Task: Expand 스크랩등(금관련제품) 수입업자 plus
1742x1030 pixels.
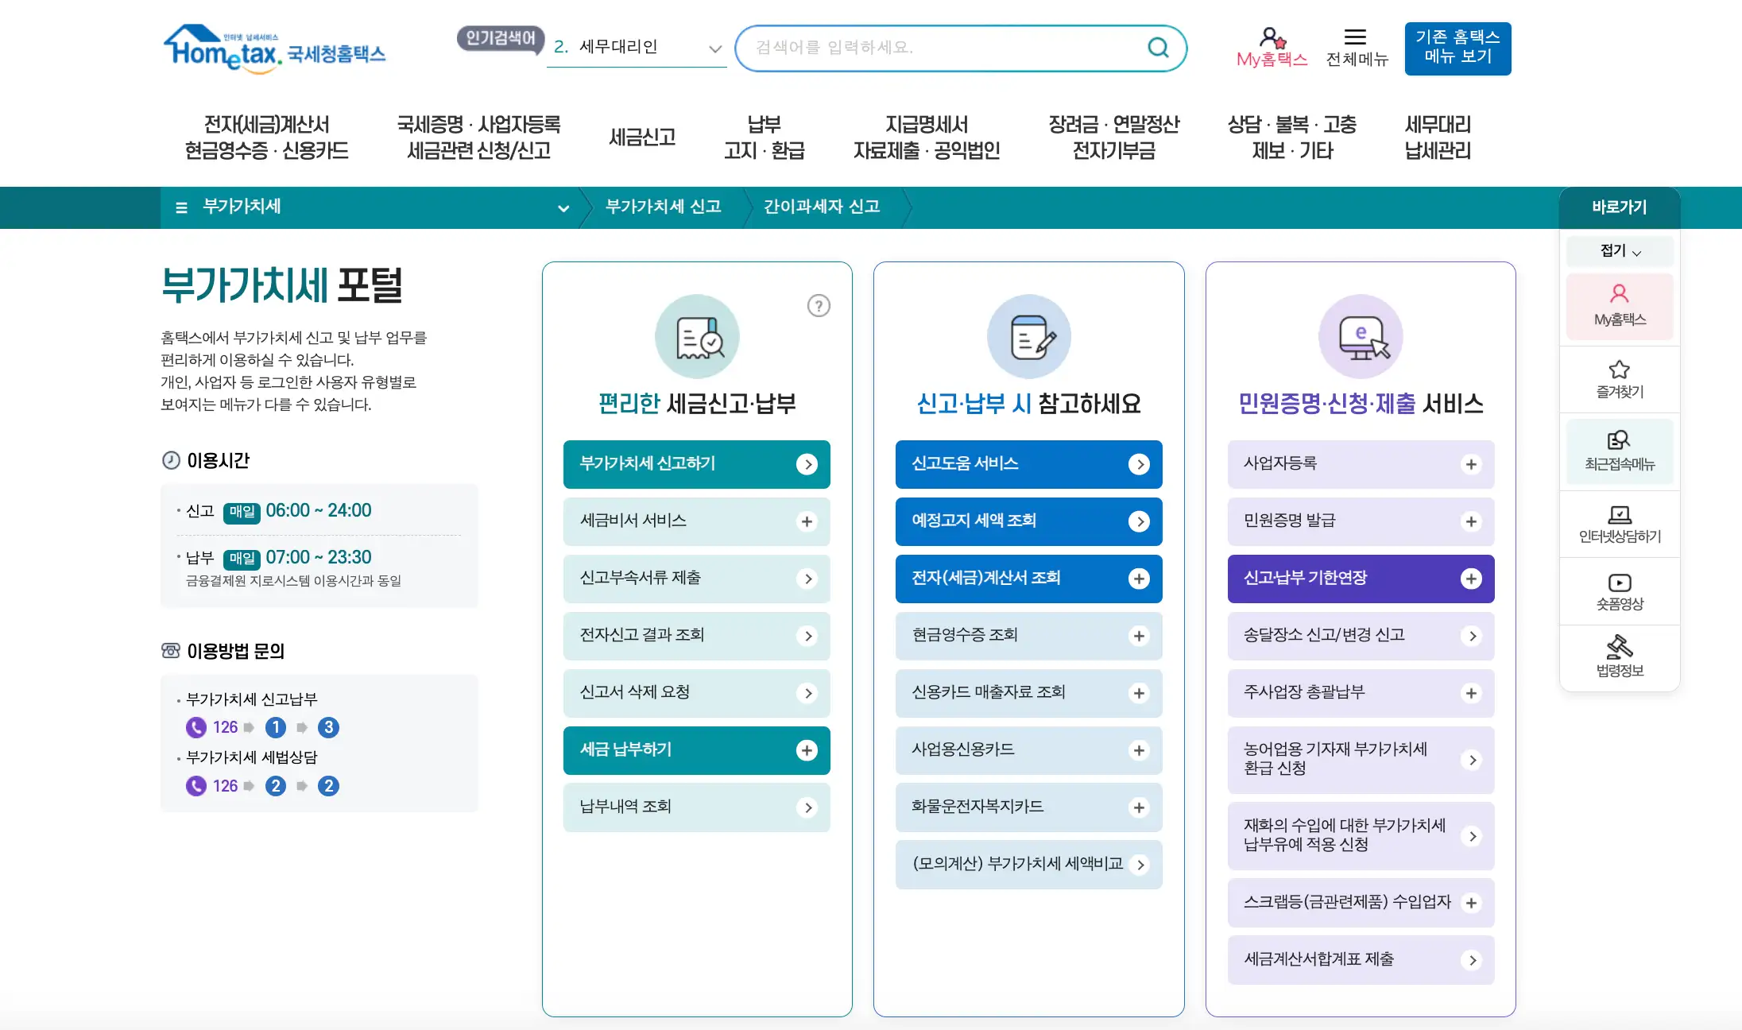Action: coord(1471,903)
